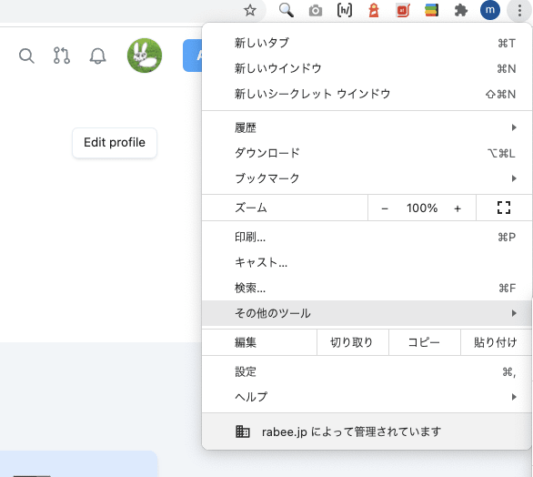Click the Chrome profile avatar 'm'

coord(490,10)
